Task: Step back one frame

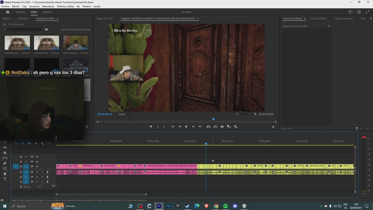Action: 180,127
